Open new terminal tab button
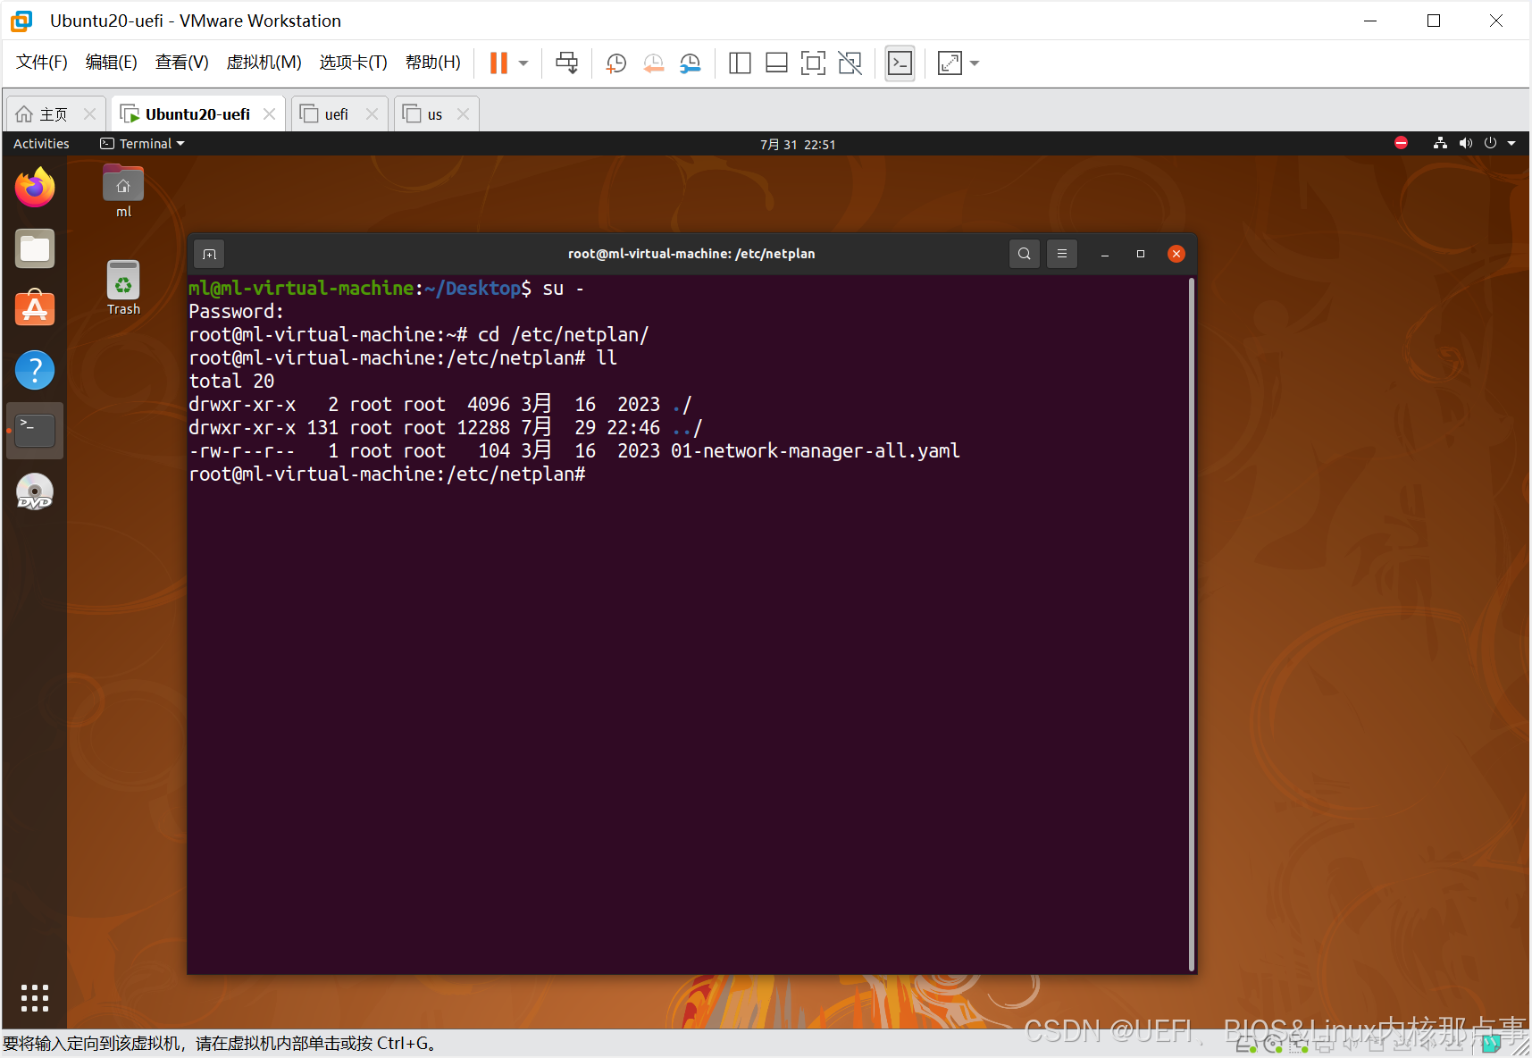This screenshot has width=1532, height=1058. click(209, 254)
